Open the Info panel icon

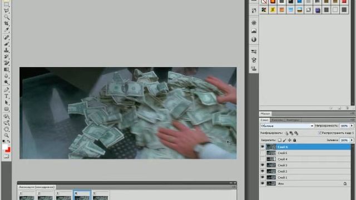pos(254,39)
